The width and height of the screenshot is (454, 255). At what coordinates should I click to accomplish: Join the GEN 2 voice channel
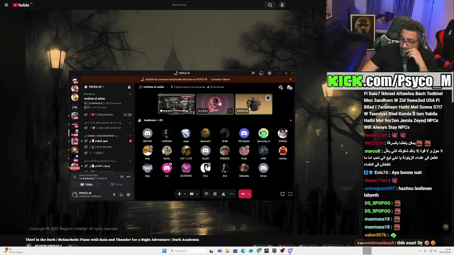coord(106,153)
